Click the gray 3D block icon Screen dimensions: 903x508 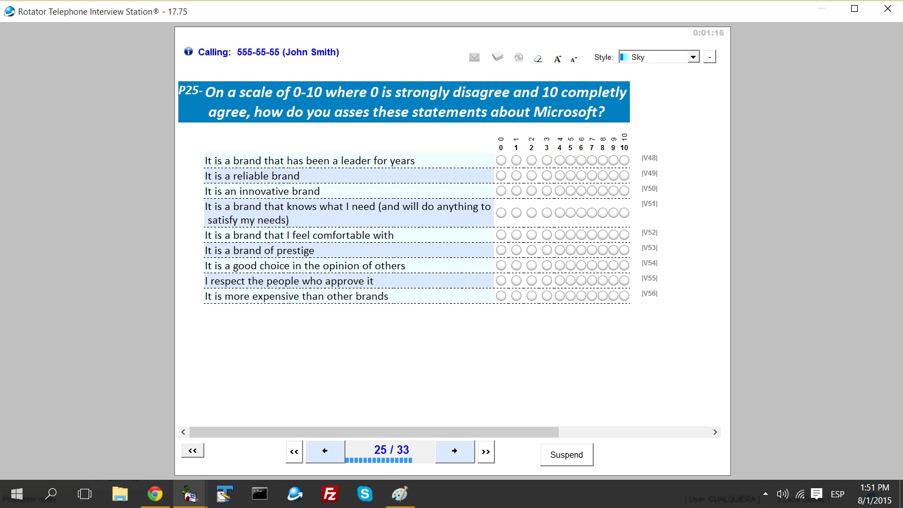click(497, 56)
